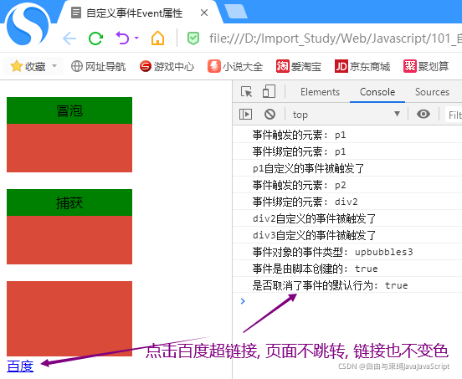462x379 pixels.
Task: Click the third red box above 百度
Action: click(x=69, y=319)
